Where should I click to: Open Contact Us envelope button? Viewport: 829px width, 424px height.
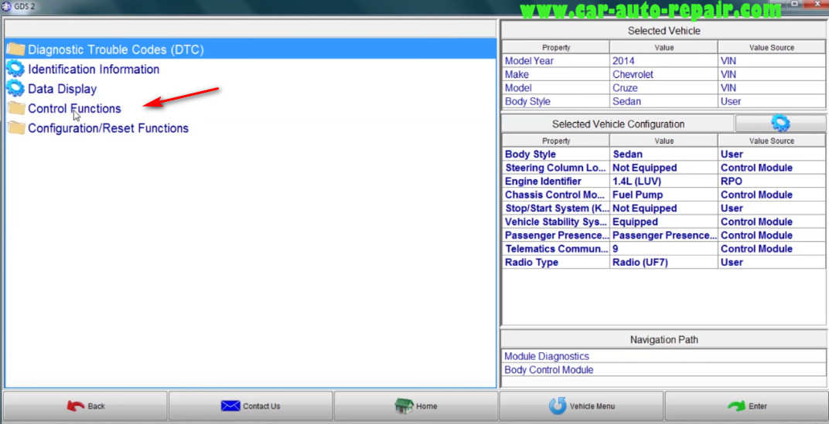251,406
